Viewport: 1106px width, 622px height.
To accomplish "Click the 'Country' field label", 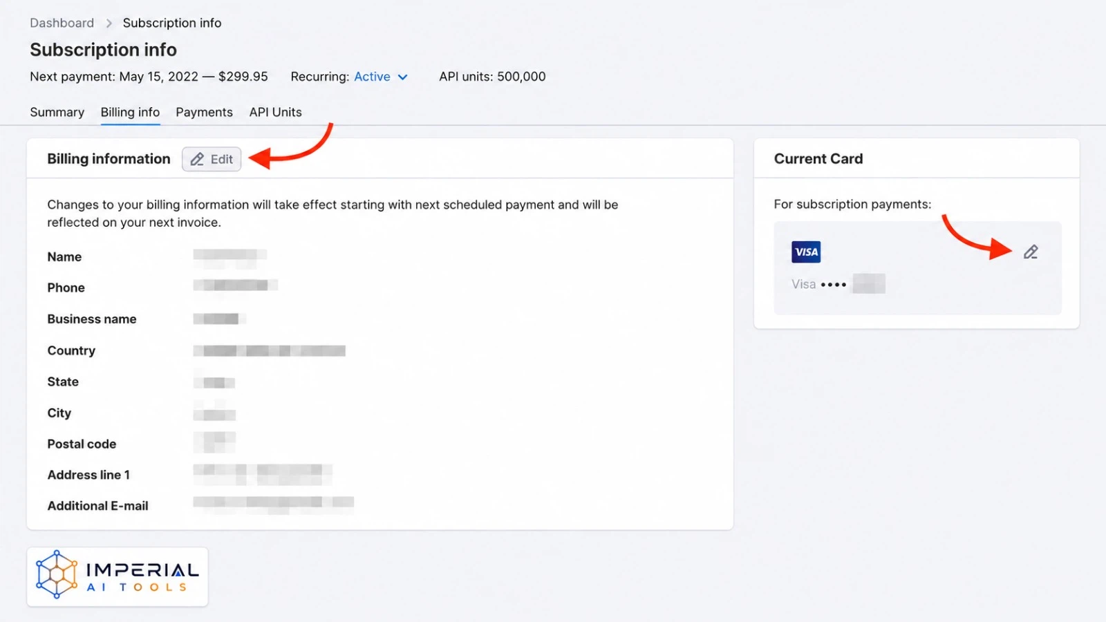I will (71, 351).
